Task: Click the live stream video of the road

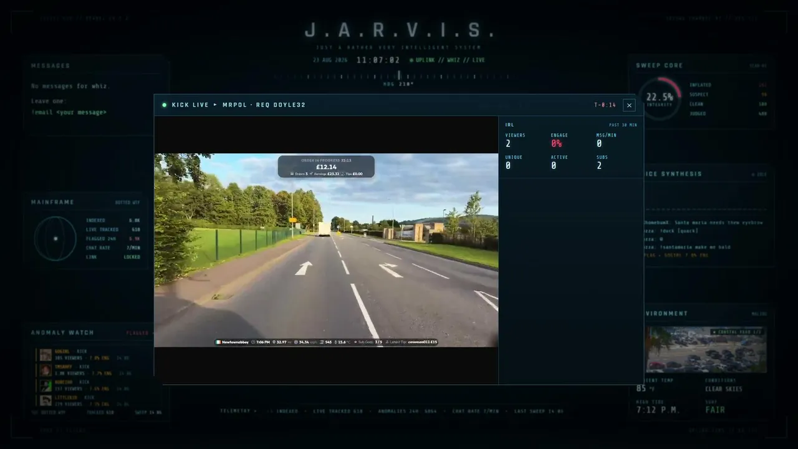Action: (x=326, y=250)
